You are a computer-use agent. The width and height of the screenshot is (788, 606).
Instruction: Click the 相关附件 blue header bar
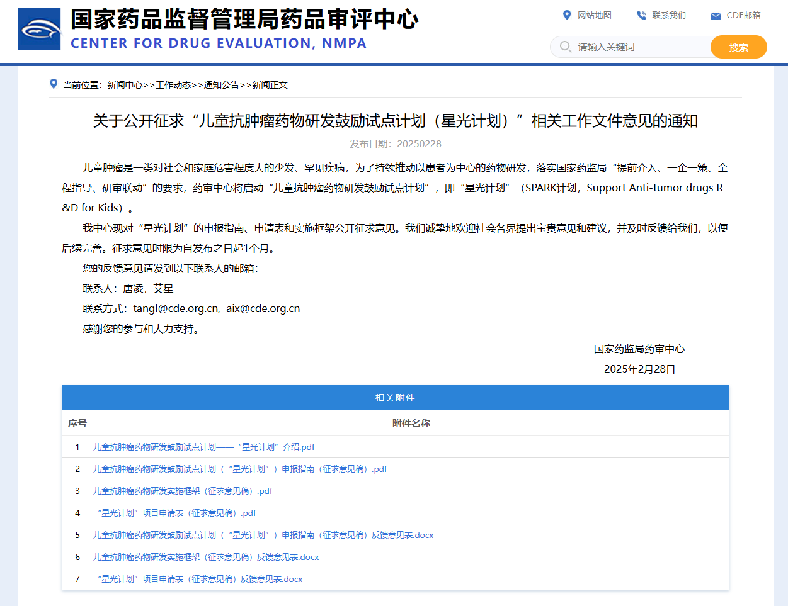(x=396, y=398)
